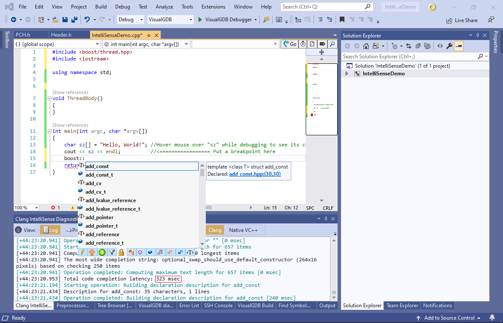
Task: Collapse the main function outline
Action: (x=49, y=131)
